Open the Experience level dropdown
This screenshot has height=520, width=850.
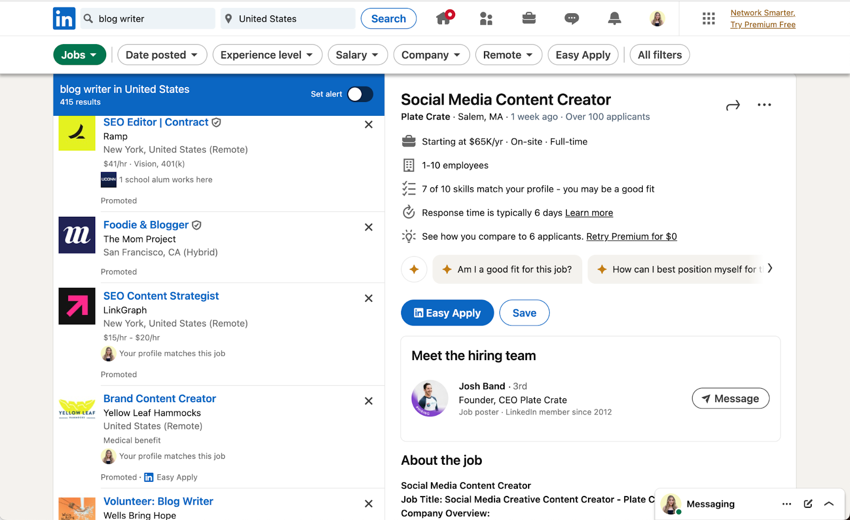267,55
